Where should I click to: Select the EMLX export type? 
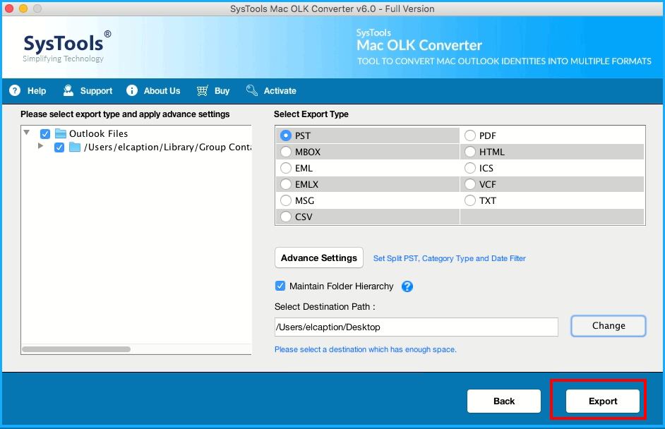pos(286,184)
